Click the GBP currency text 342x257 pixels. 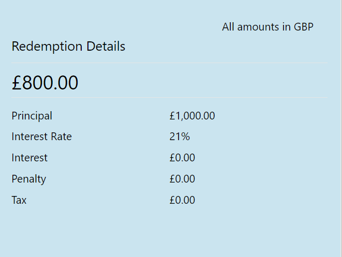(x=304, y=27)
